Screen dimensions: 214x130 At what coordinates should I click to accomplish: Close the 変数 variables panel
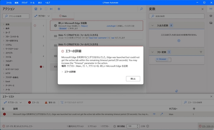[x=202, y=9]
